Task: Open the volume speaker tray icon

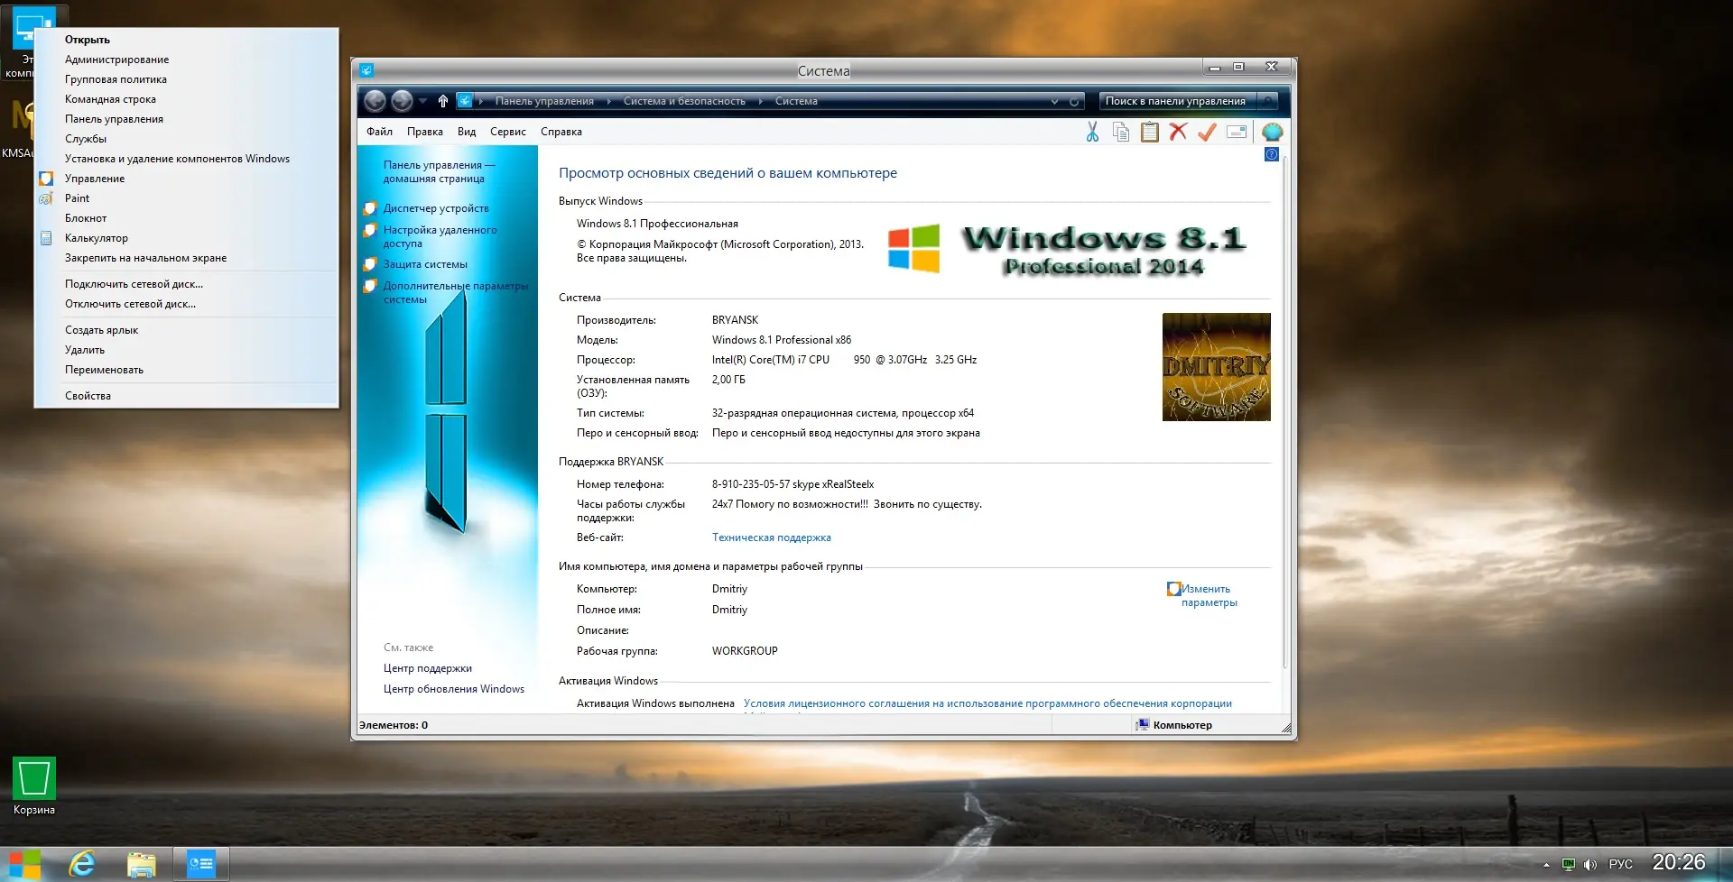Action: (x=1590, y=864)
